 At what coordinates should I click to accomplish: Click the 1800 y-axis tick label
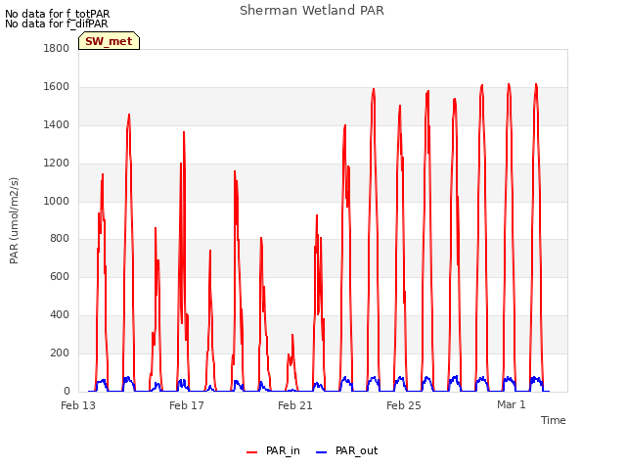coord(57,48)
